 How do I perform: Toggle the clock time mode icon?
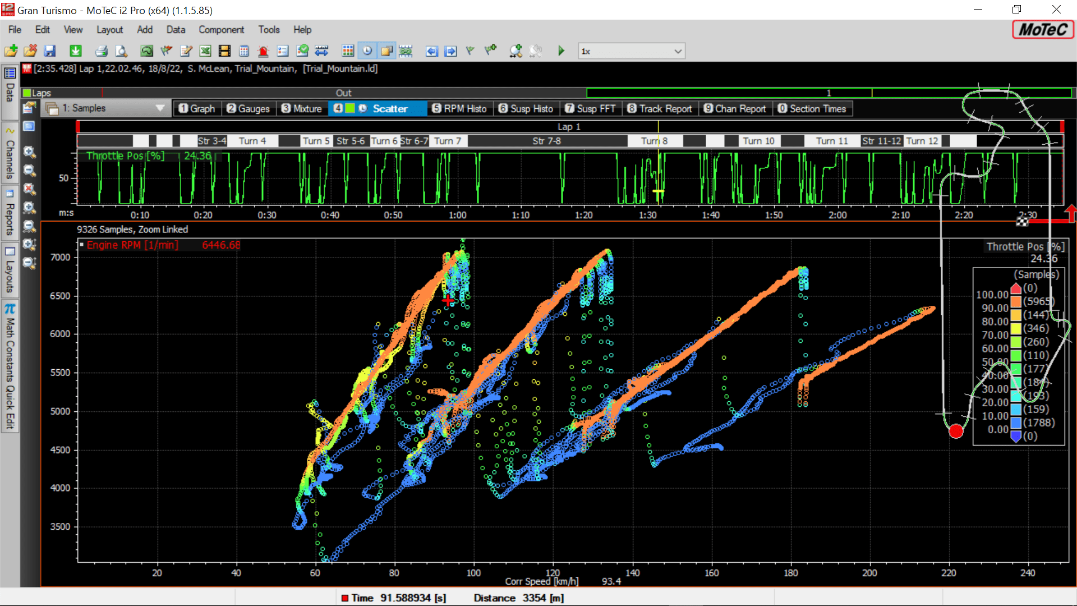click(x=367, y=51)
